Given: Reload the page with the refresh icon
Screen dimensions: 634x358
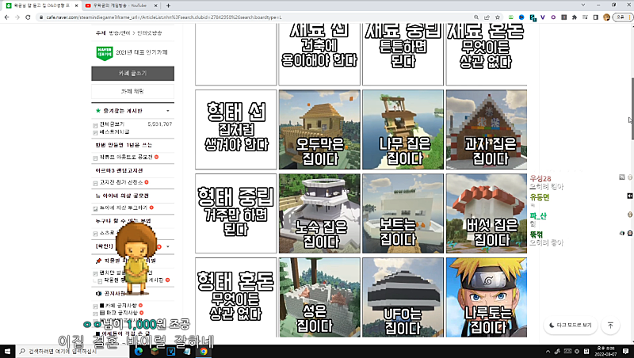Looking at the screenshot, I should (x=29, y=16).
